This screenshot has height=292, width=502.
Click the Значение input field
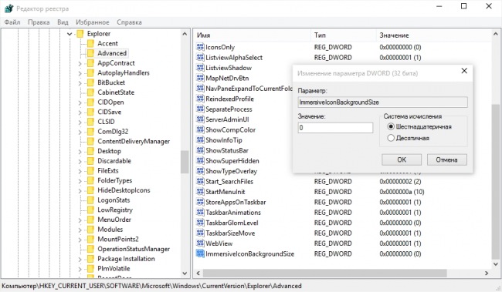point(335,128)
